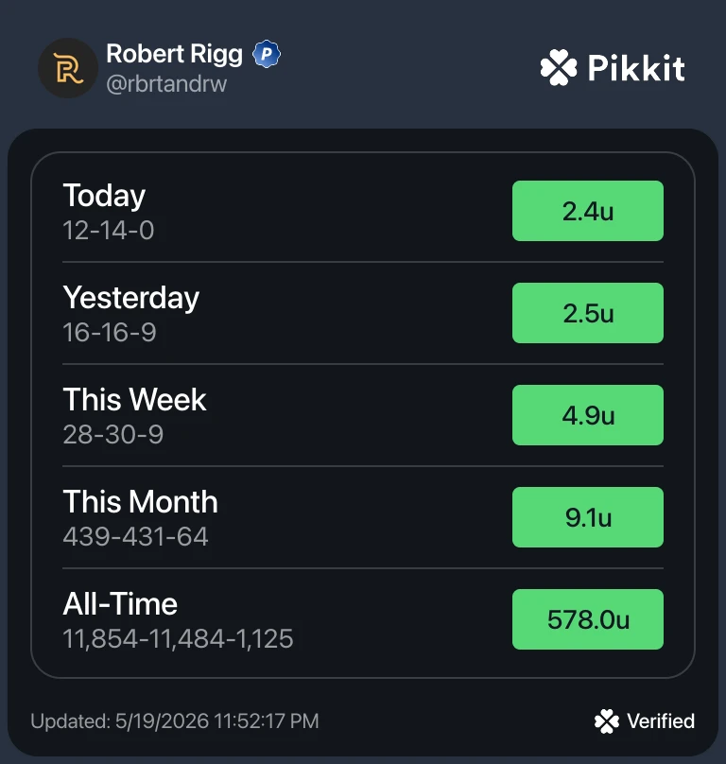Click the Verified label text
The image size is (726, 764).
click(661, 721)
